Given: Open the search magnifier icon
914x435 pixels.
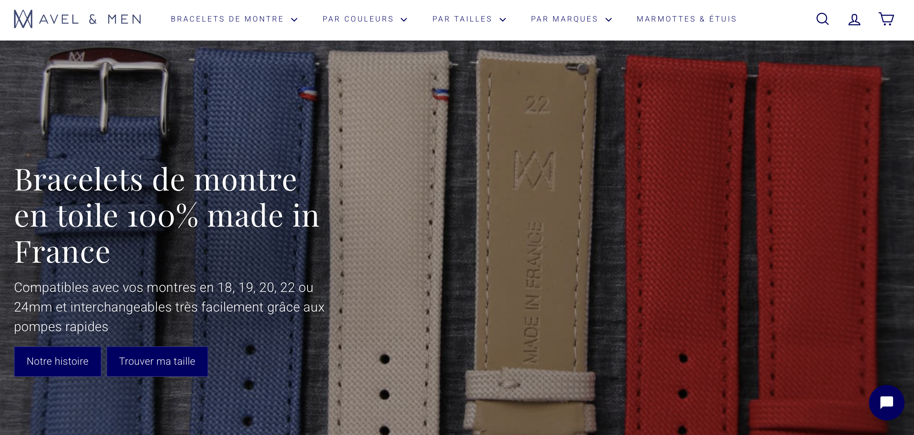Looking at the screenshot, I should coord(822,19).
